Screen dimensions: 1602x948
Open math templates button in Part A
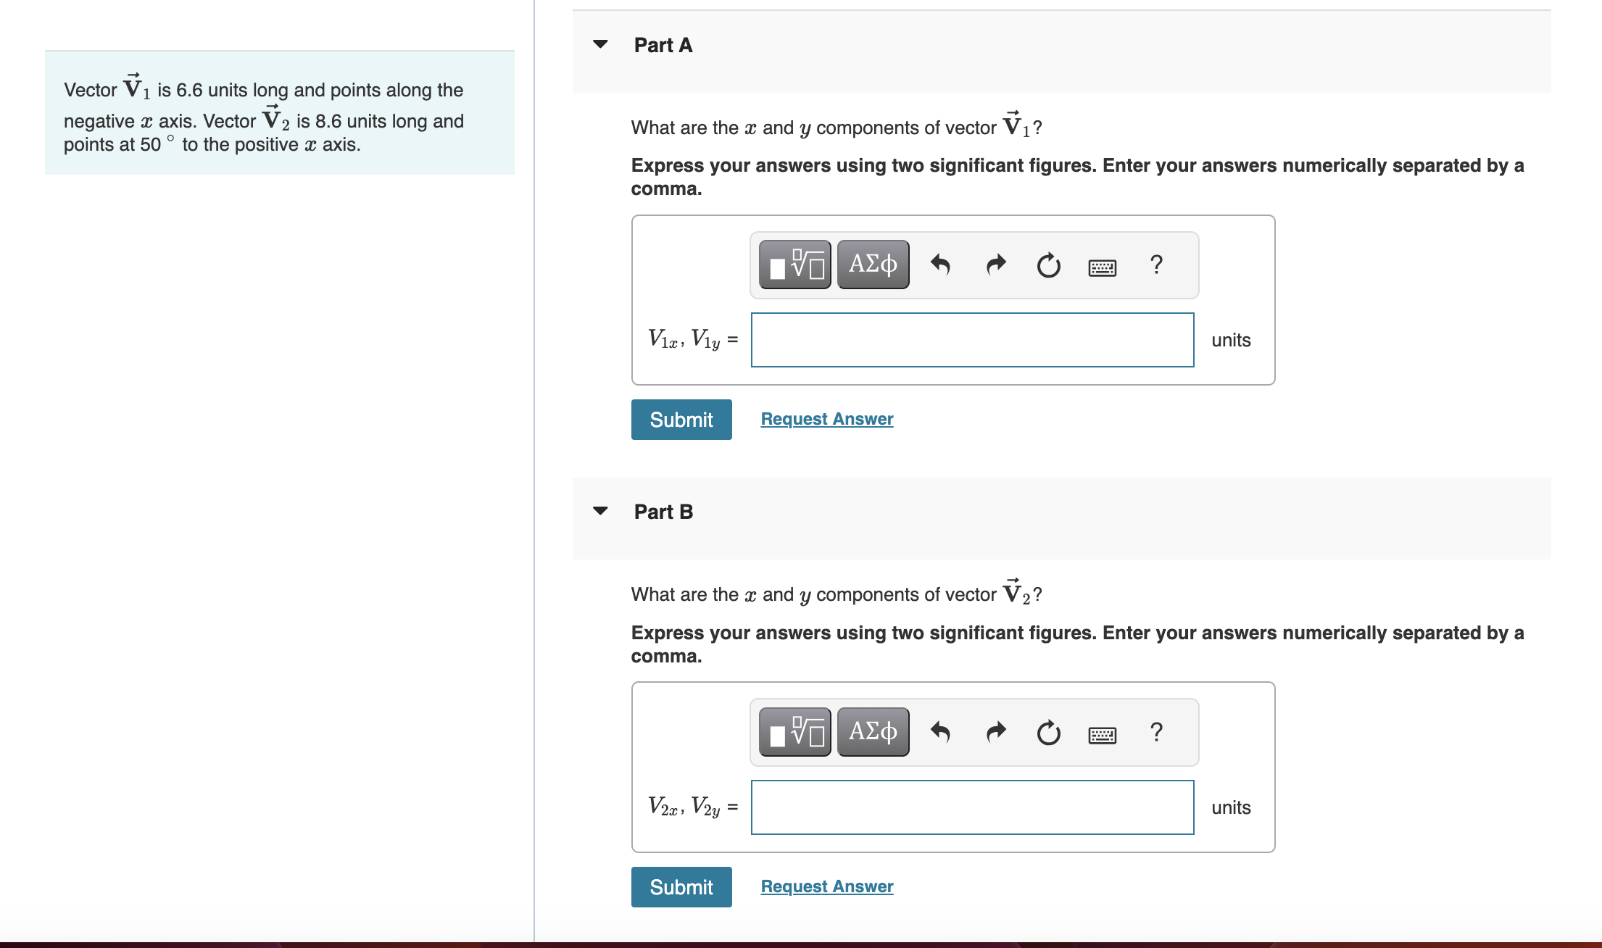(795, 265)
